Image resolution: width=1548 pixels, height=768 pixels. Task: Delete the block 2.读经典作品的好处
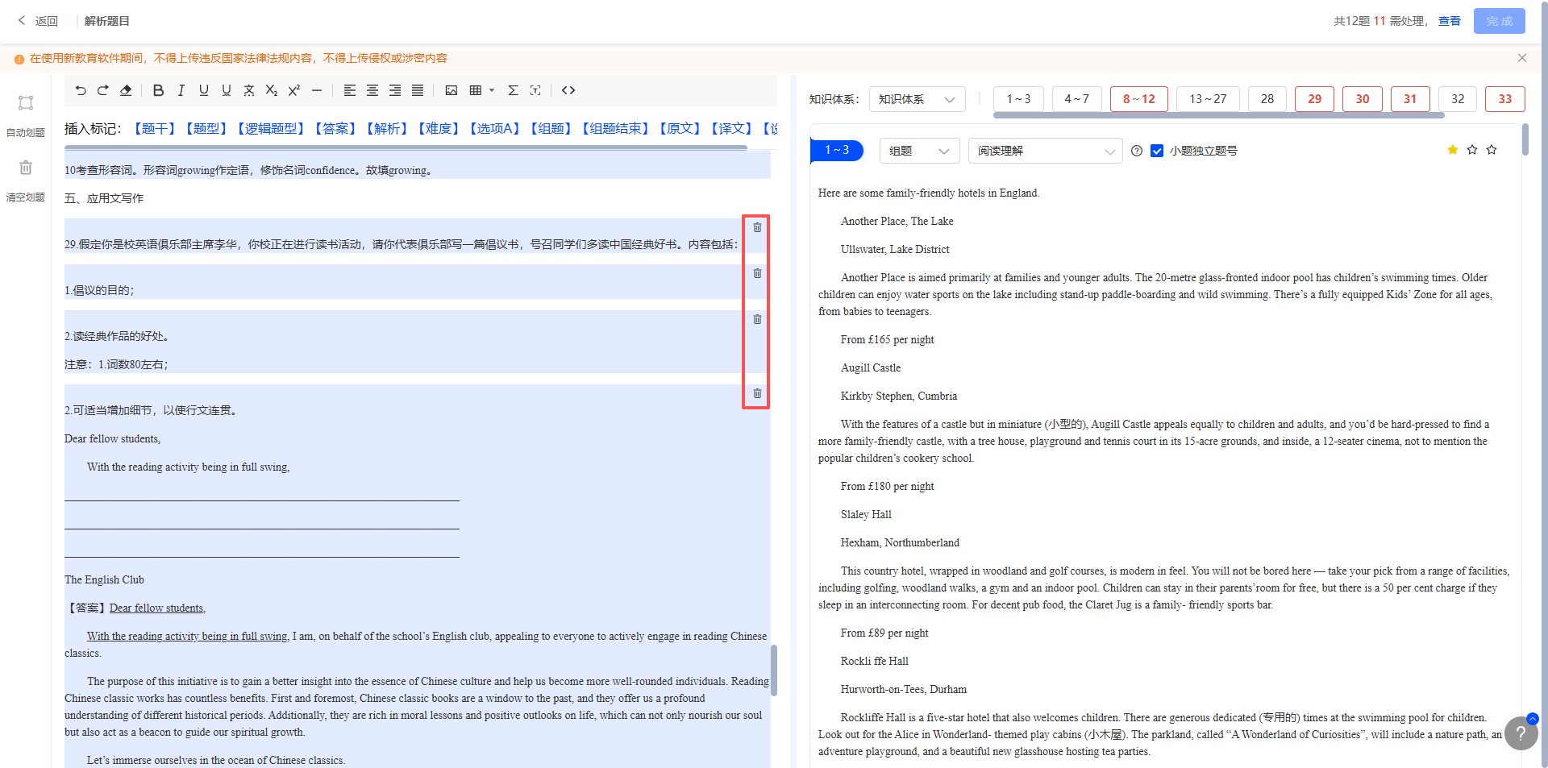coord(757,319)
